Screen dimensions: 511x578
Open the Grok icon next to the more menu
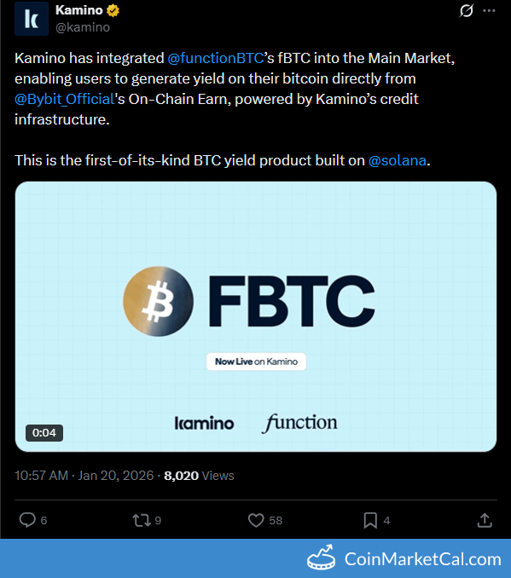467,10
